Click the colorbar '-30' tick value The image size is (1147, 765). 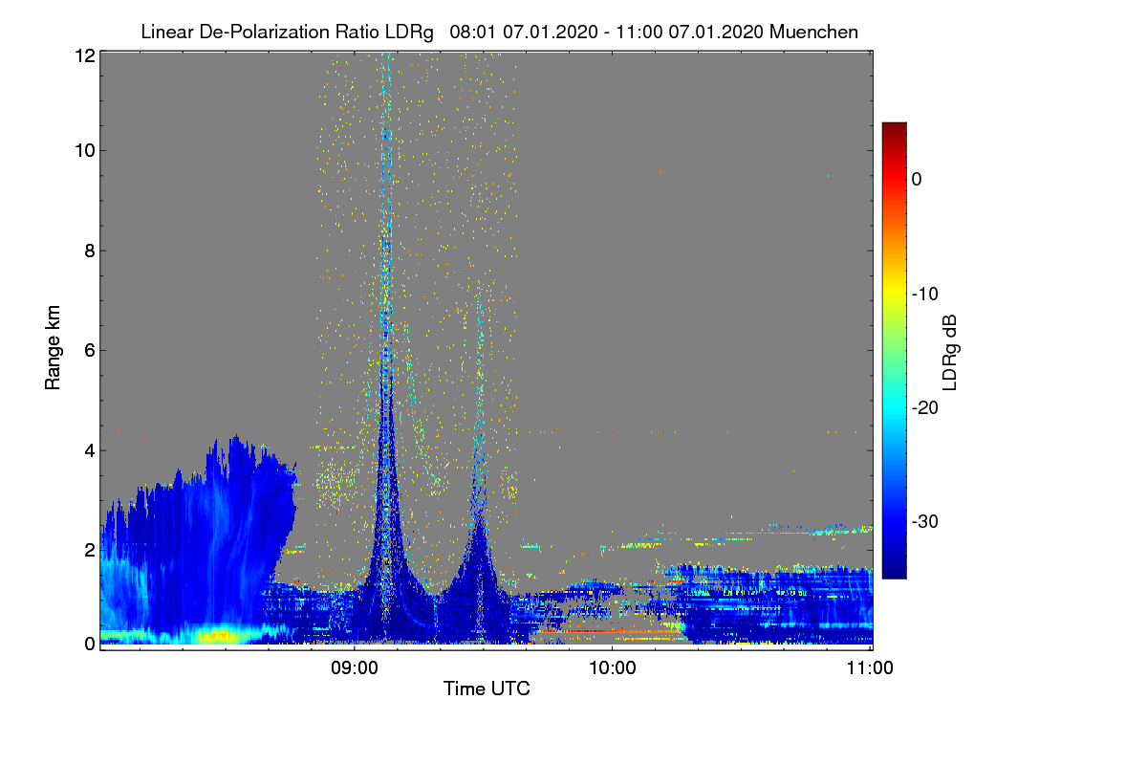927,522
